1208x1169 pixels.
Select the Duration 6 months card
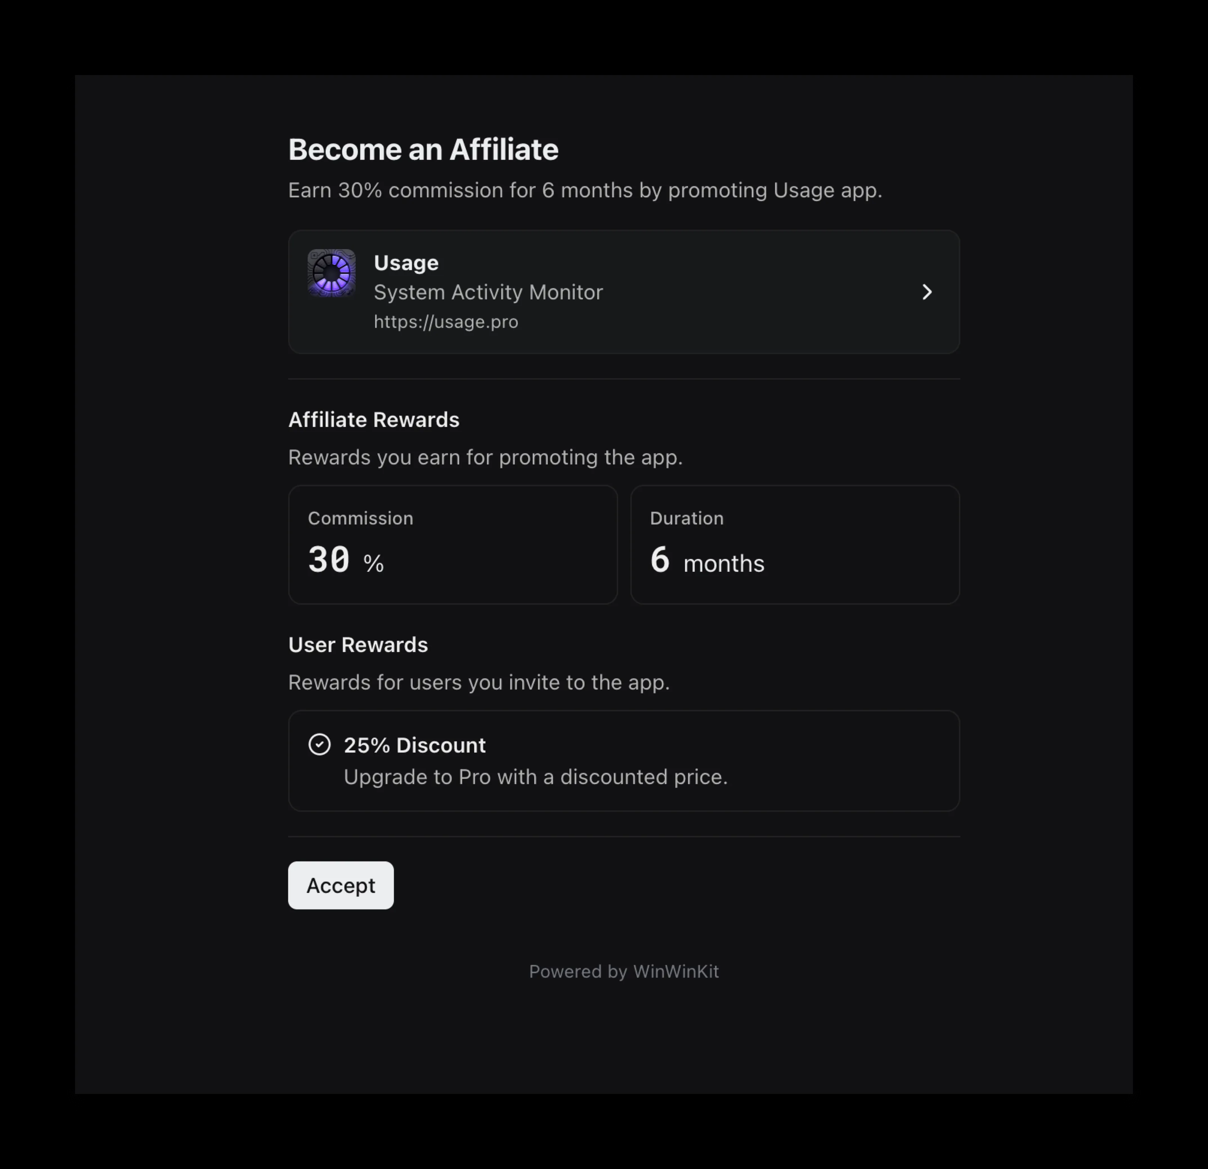(x=795, y=544)
